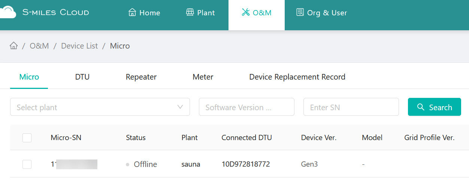Check the box for the sauna row
The width and height of the screenshot is (469, 195).
pyautogui.click(x=27, y=164)
